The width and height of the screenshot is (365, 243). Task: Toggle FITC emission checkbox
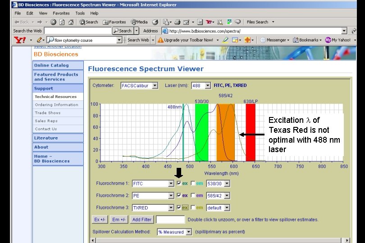(193, 183)
